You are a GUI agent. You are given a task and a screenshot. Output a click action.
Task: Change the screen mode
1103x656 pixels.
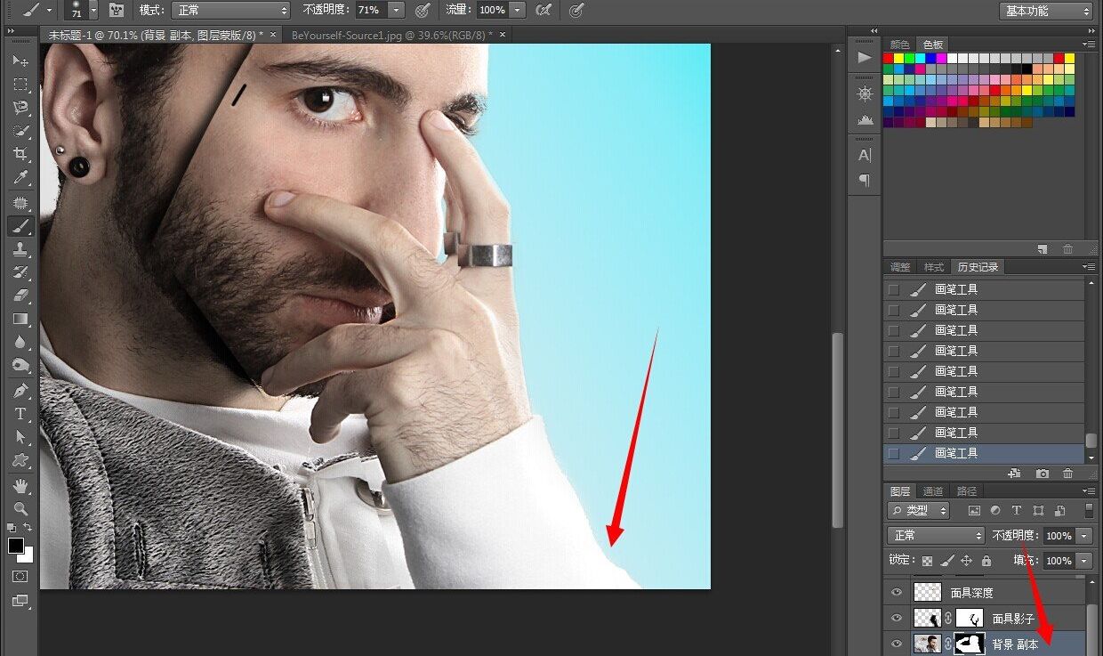click(20, 601)
